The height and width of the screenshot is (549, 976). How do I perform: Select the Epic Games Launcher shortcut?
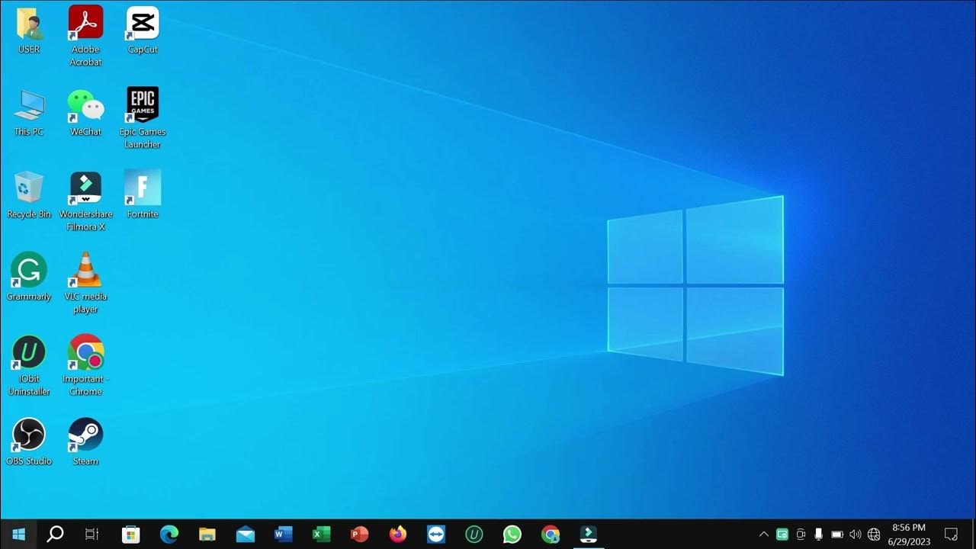[143, 118]
